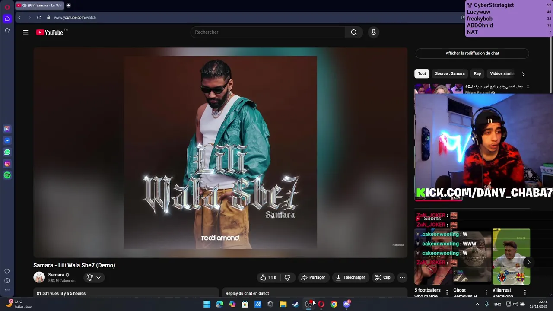The image size is (553, 311).
Task: Reload the YouTube page
Action: coord(38,17)
